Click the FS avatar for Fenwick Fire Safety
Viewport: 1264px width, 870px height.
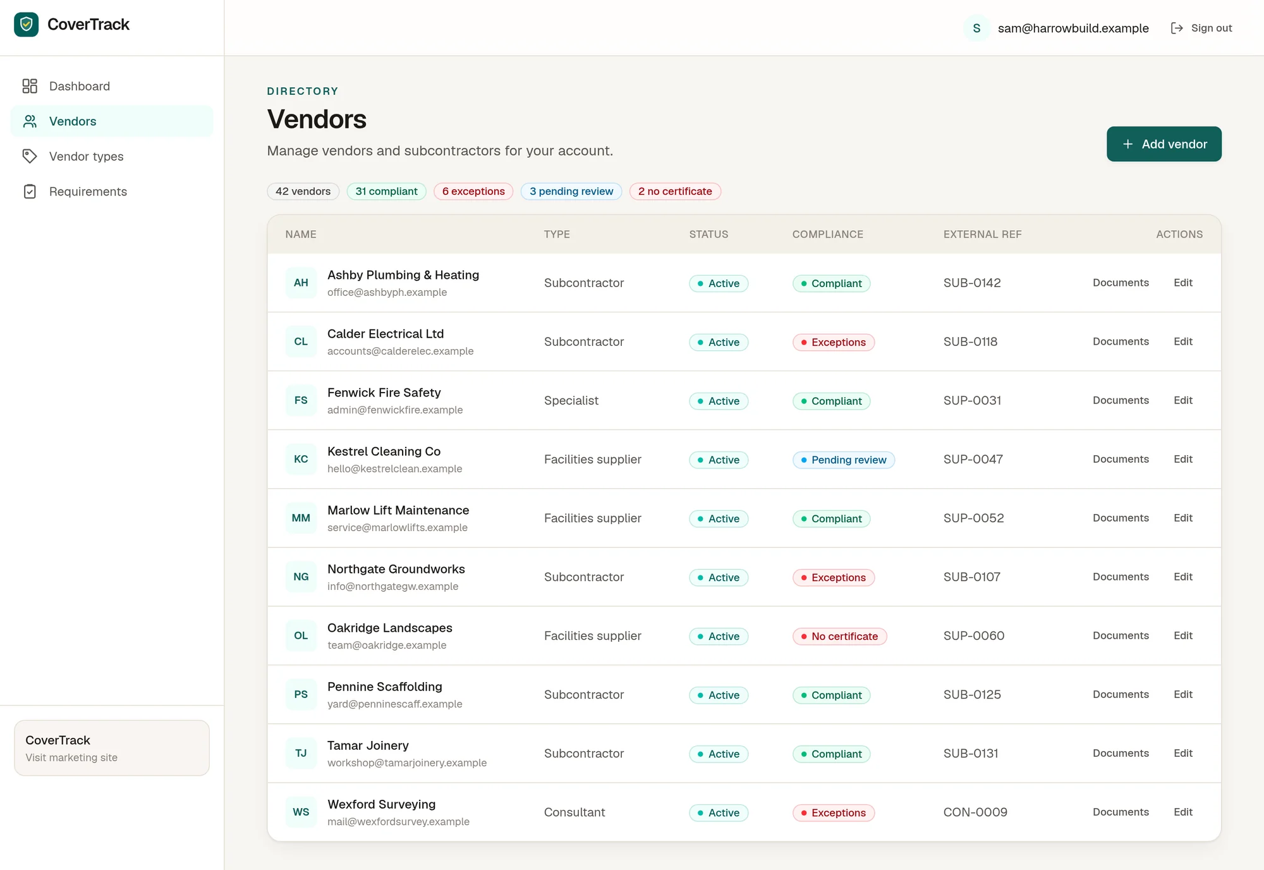click(x=301, y=400)
